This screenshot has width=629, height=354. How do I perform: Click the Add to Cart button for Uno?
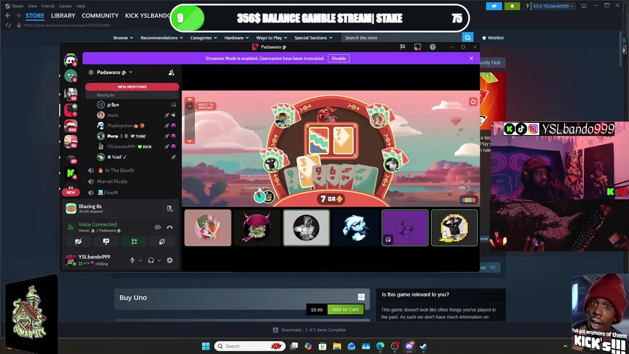345,309
